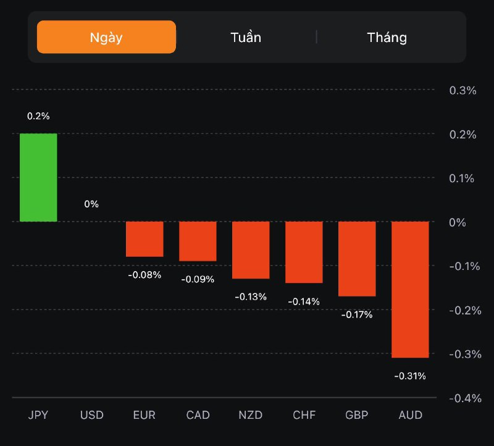
Task: Click the USD 0% value label
Action: 91,204
